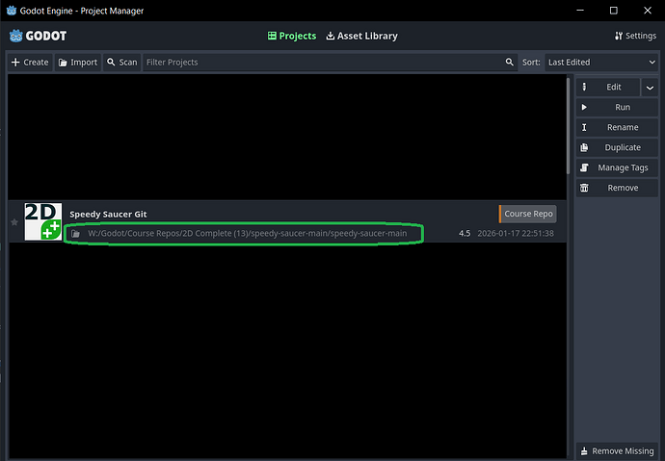Click the speedy-saucer-main project path
The width and height of the screenshot is (665, 461).
248,233
